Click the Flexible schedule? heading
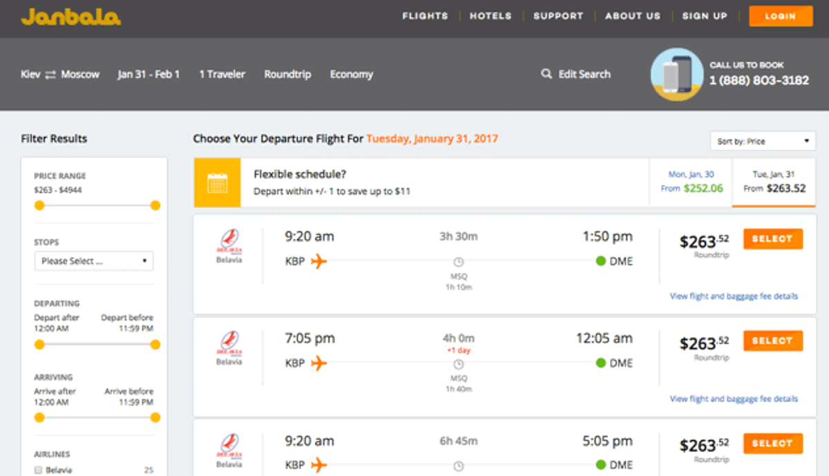This screenshot has width=829, height=476. 300,175
